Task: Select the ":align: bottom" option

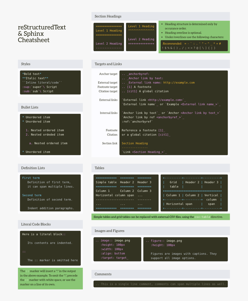Action: [113, 253]
